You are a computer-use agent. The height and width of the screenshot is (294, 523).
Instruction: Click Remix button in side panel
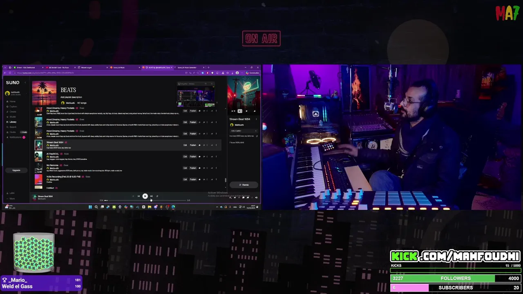[244, 185]
